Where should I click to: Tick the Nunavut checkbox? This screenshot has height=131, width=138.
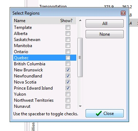[68, 106]
